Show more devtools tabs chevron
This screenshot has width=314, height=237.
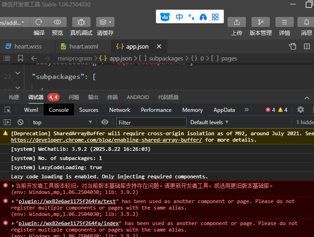246,110
